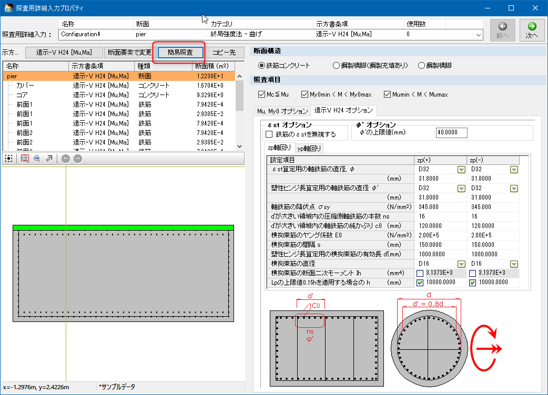This screenshot has height=395, width=548.
Task: Select the 鉄筋コンクリート radio option
Action: tap(262, 66)
